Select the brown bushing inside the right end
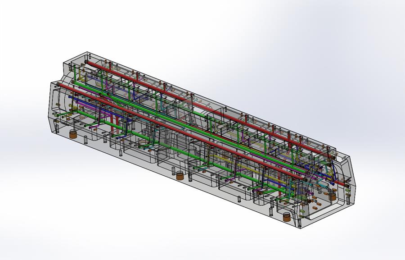The width and height of the screenshot is (405, 260). 333,196
